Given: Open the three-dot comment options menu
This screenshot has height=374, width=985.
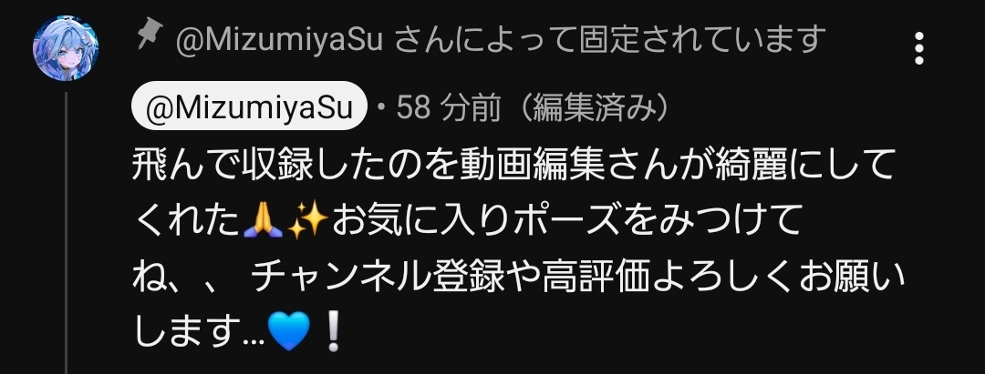Looking at the screenshot, I should tap(918, 48).
